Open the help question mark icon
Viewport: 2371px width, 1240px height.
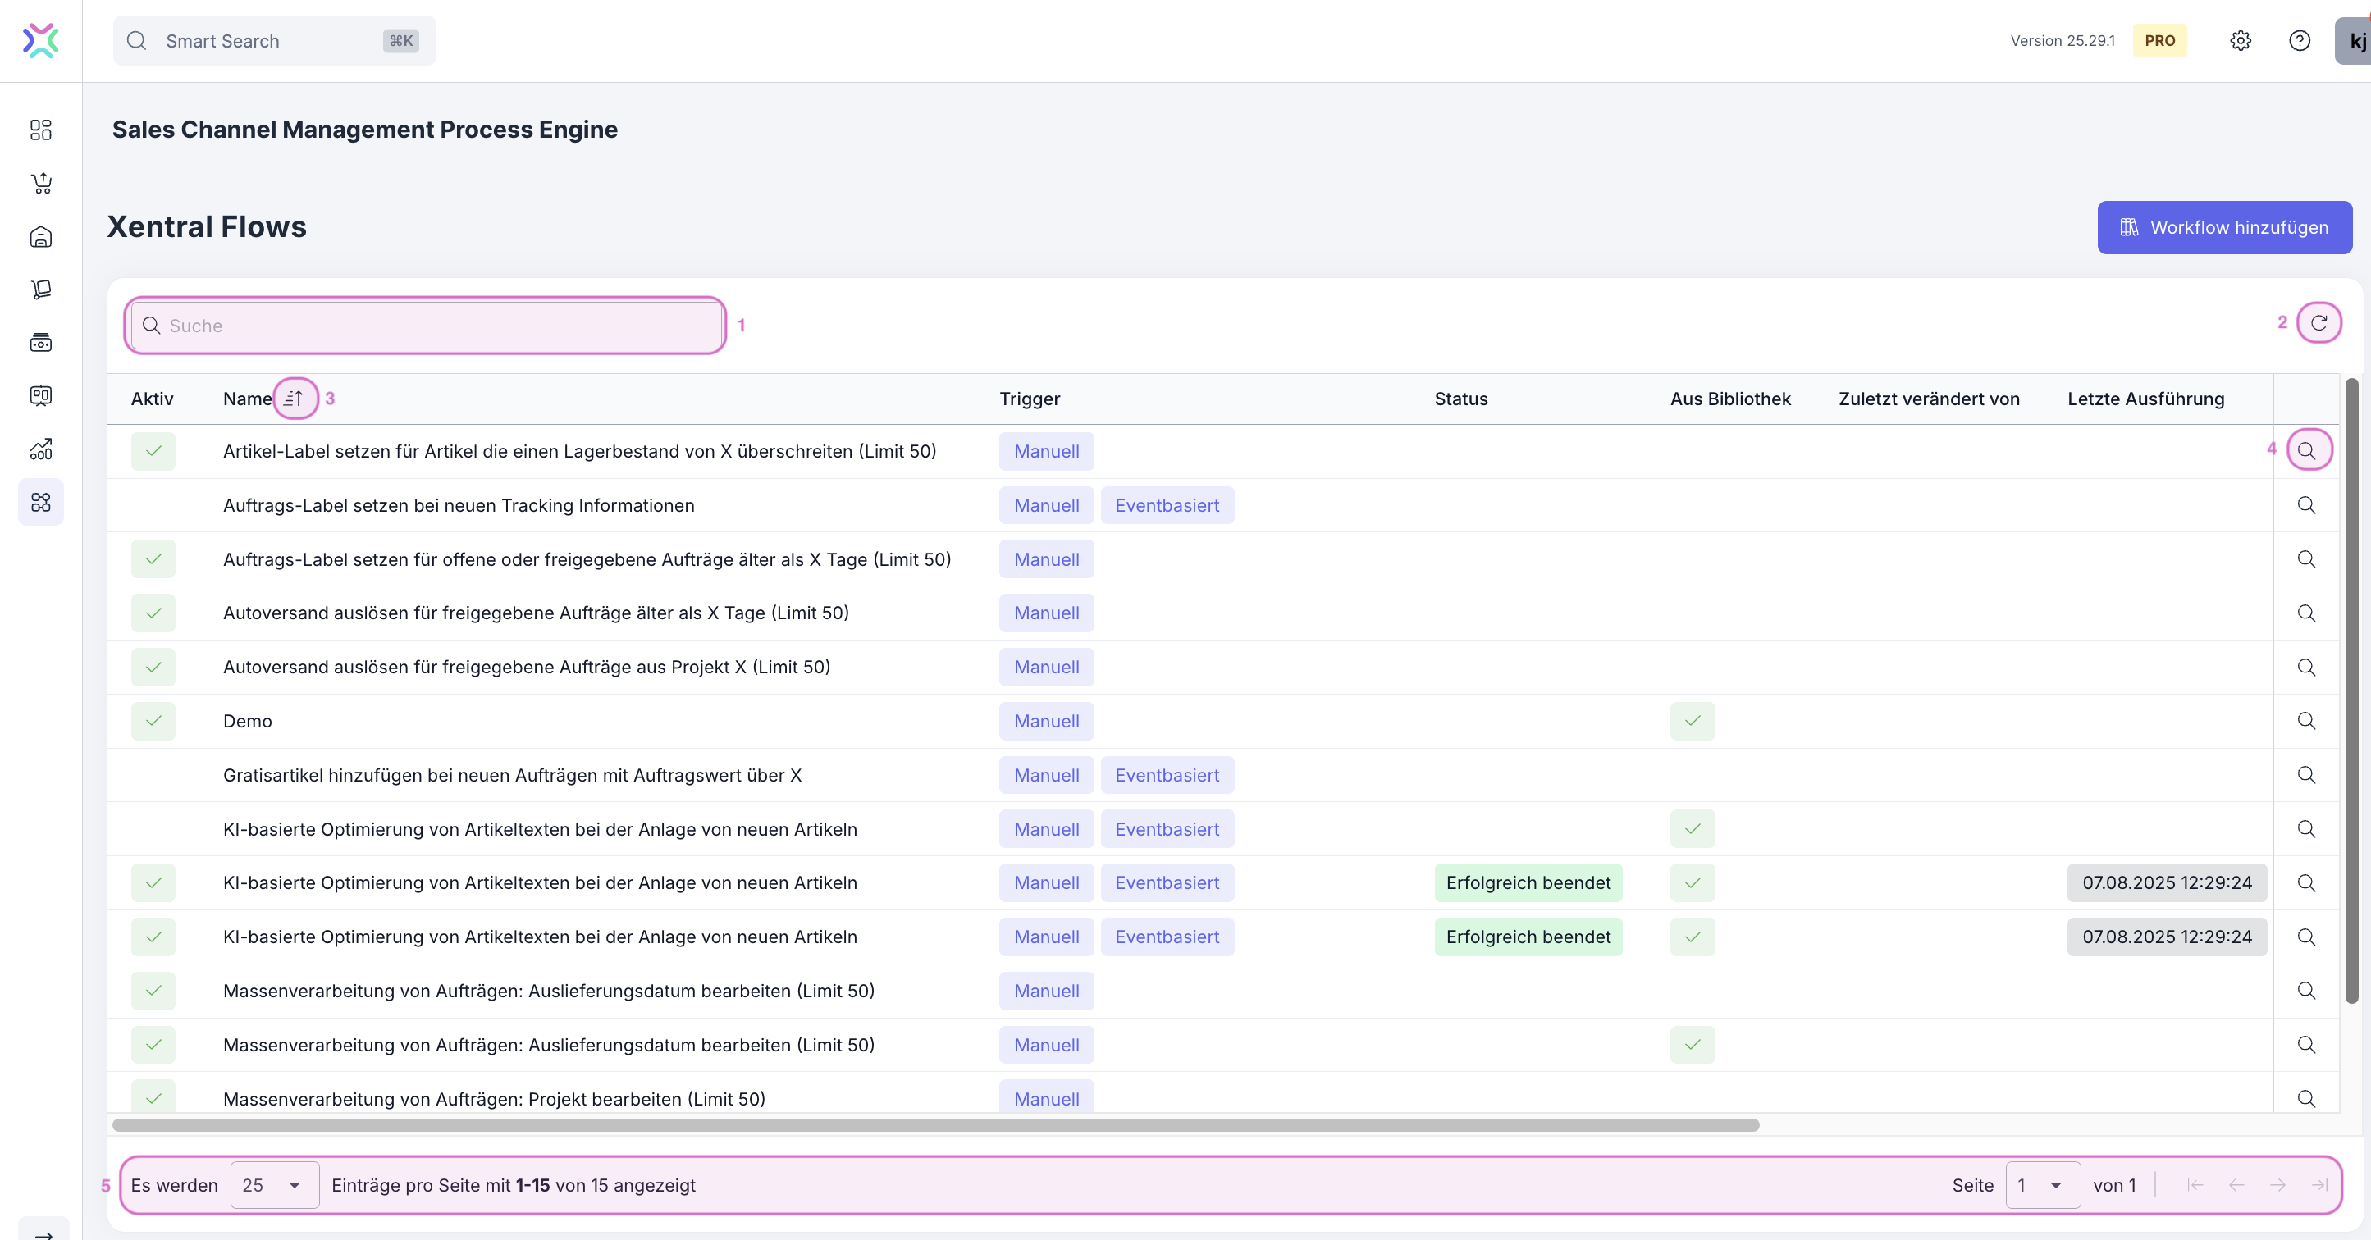[x=2299, y=40]
